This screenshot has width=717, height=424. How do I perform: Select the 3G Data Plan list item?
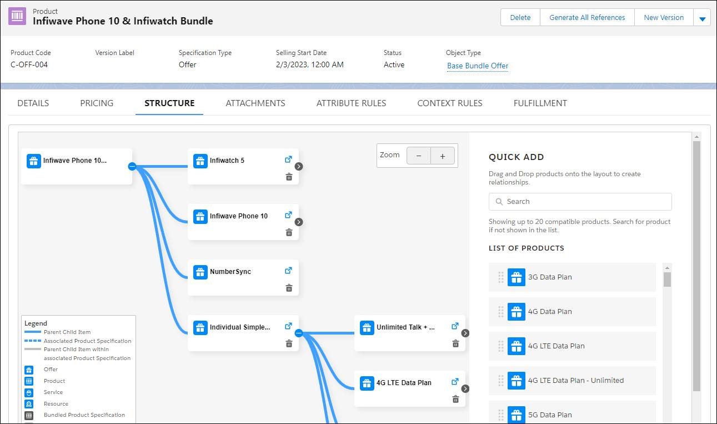click(572, 277)
